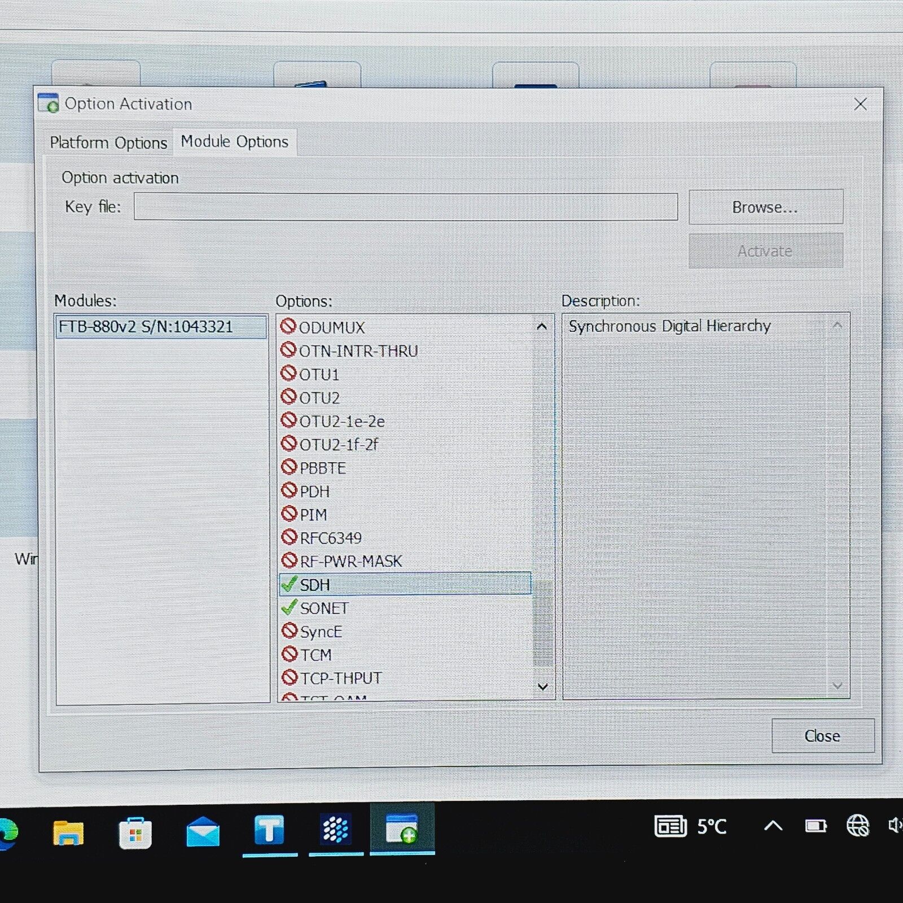Close the Option Activation dialog with X

click(x=861, y=104)
